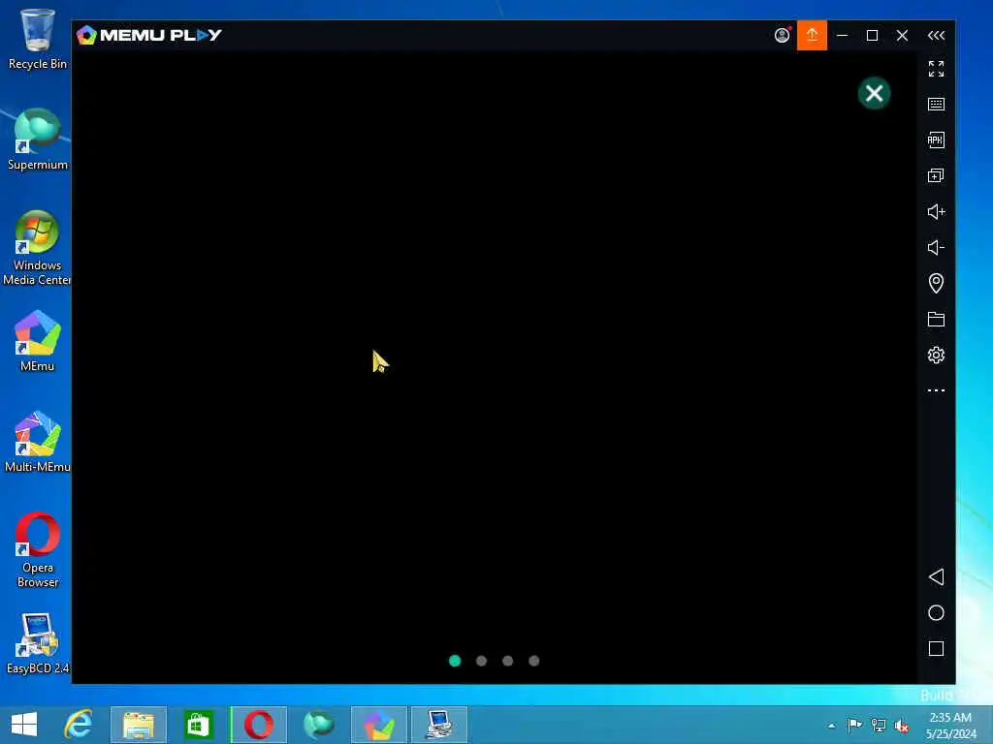Maximize the MEmu Play window
Viewport: 993px width, 744px height.
[x=872, y=36]
